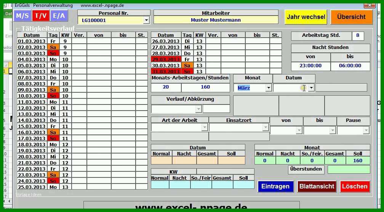Open the Pause dropdown
The height and width of the screenshot is (212, 384).
[366, 131]
